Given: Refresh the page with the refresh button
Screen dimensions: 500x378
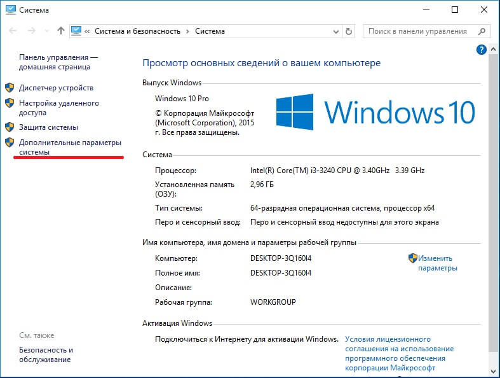Looking at the screenshot, I should 349,31.
